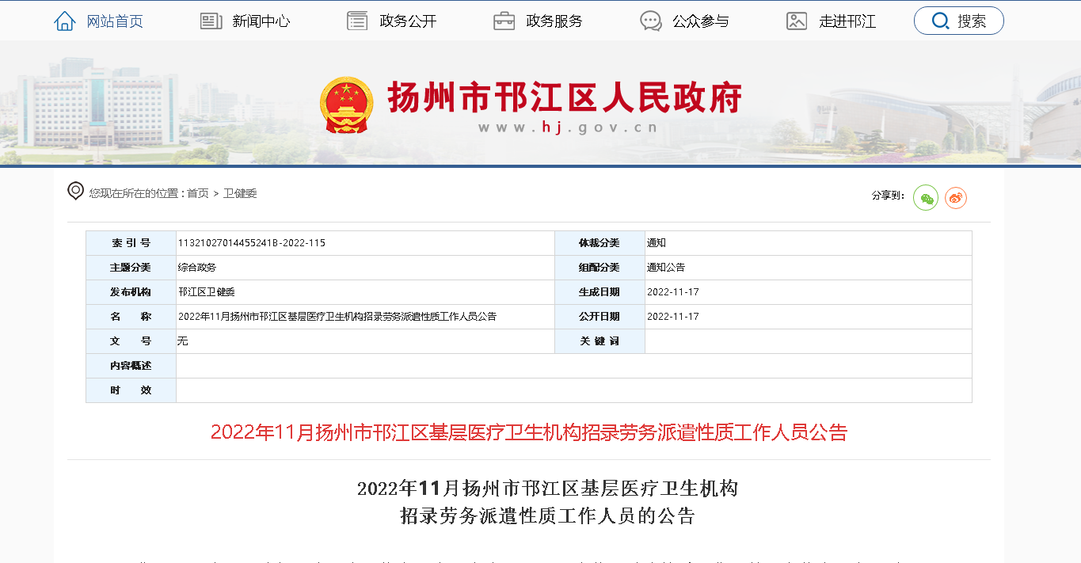Image resolution: width=1081 pixels, height=563 pixels.
Task: Open the 新闻中心 menu item
Action: (x=261, y=21)
